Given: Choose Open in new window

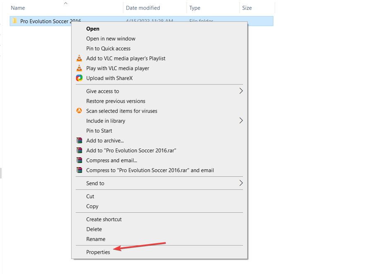Looking at the screenshot, I should click(x=110, y=38).
